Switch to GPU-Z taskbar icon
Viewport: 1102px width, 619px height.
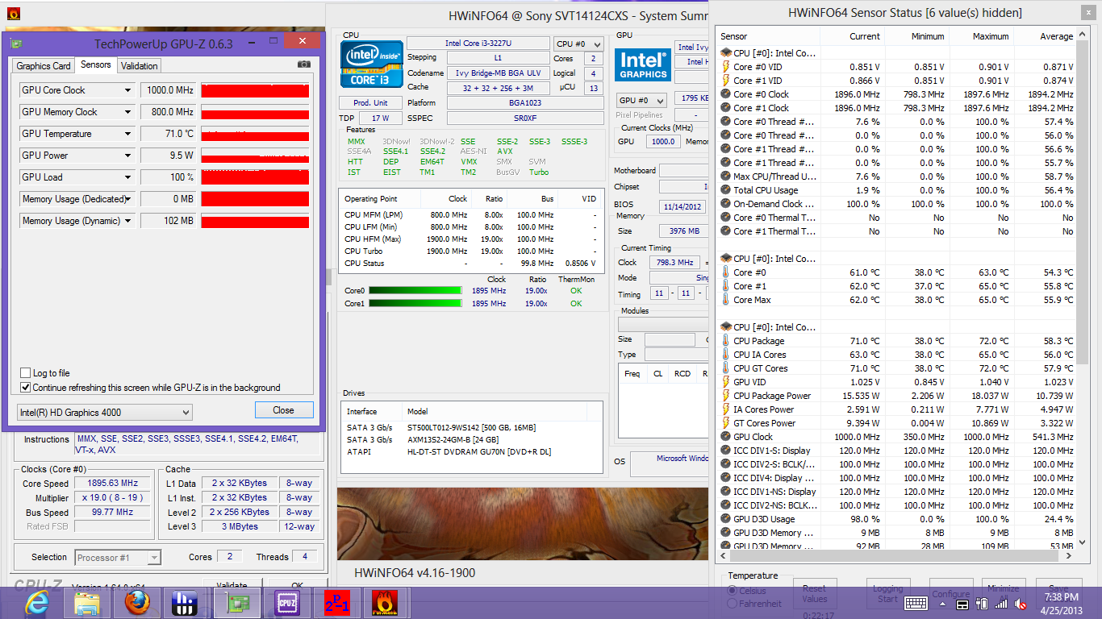tap(238, 602)
